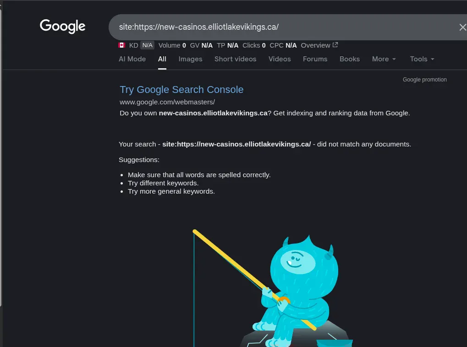Click the TP N/A metric
The image size is (467, 347).
tap(228, 45)
